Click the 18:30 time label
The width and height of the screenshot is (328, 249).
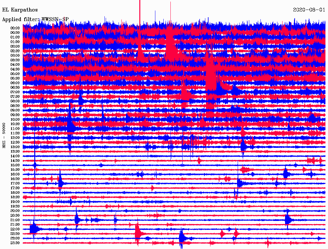click(x=15, y=197)
